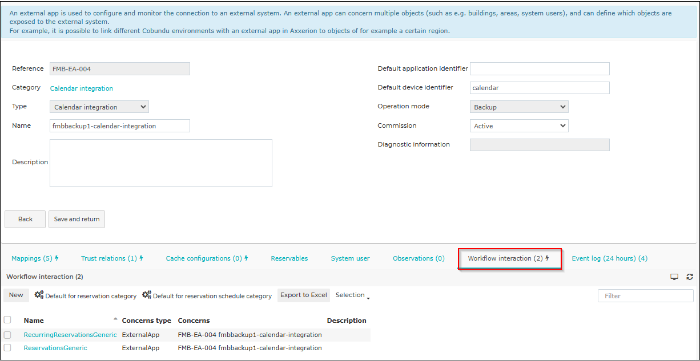This screenshot has height=361, width=700.
Task: Toggle the select-all checkbox in table header
Action: click(7, 320)
